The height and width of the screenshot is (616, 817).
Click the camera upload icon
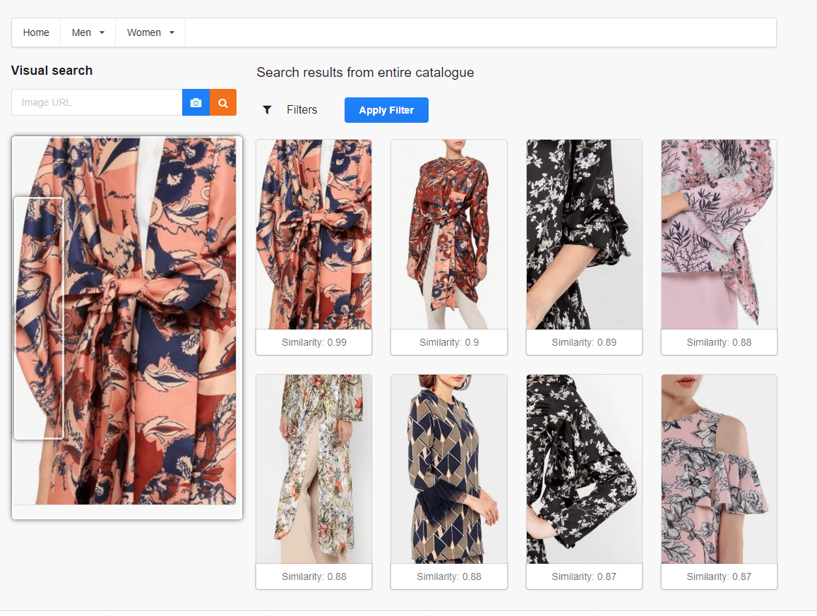click(x=196, y=102)
